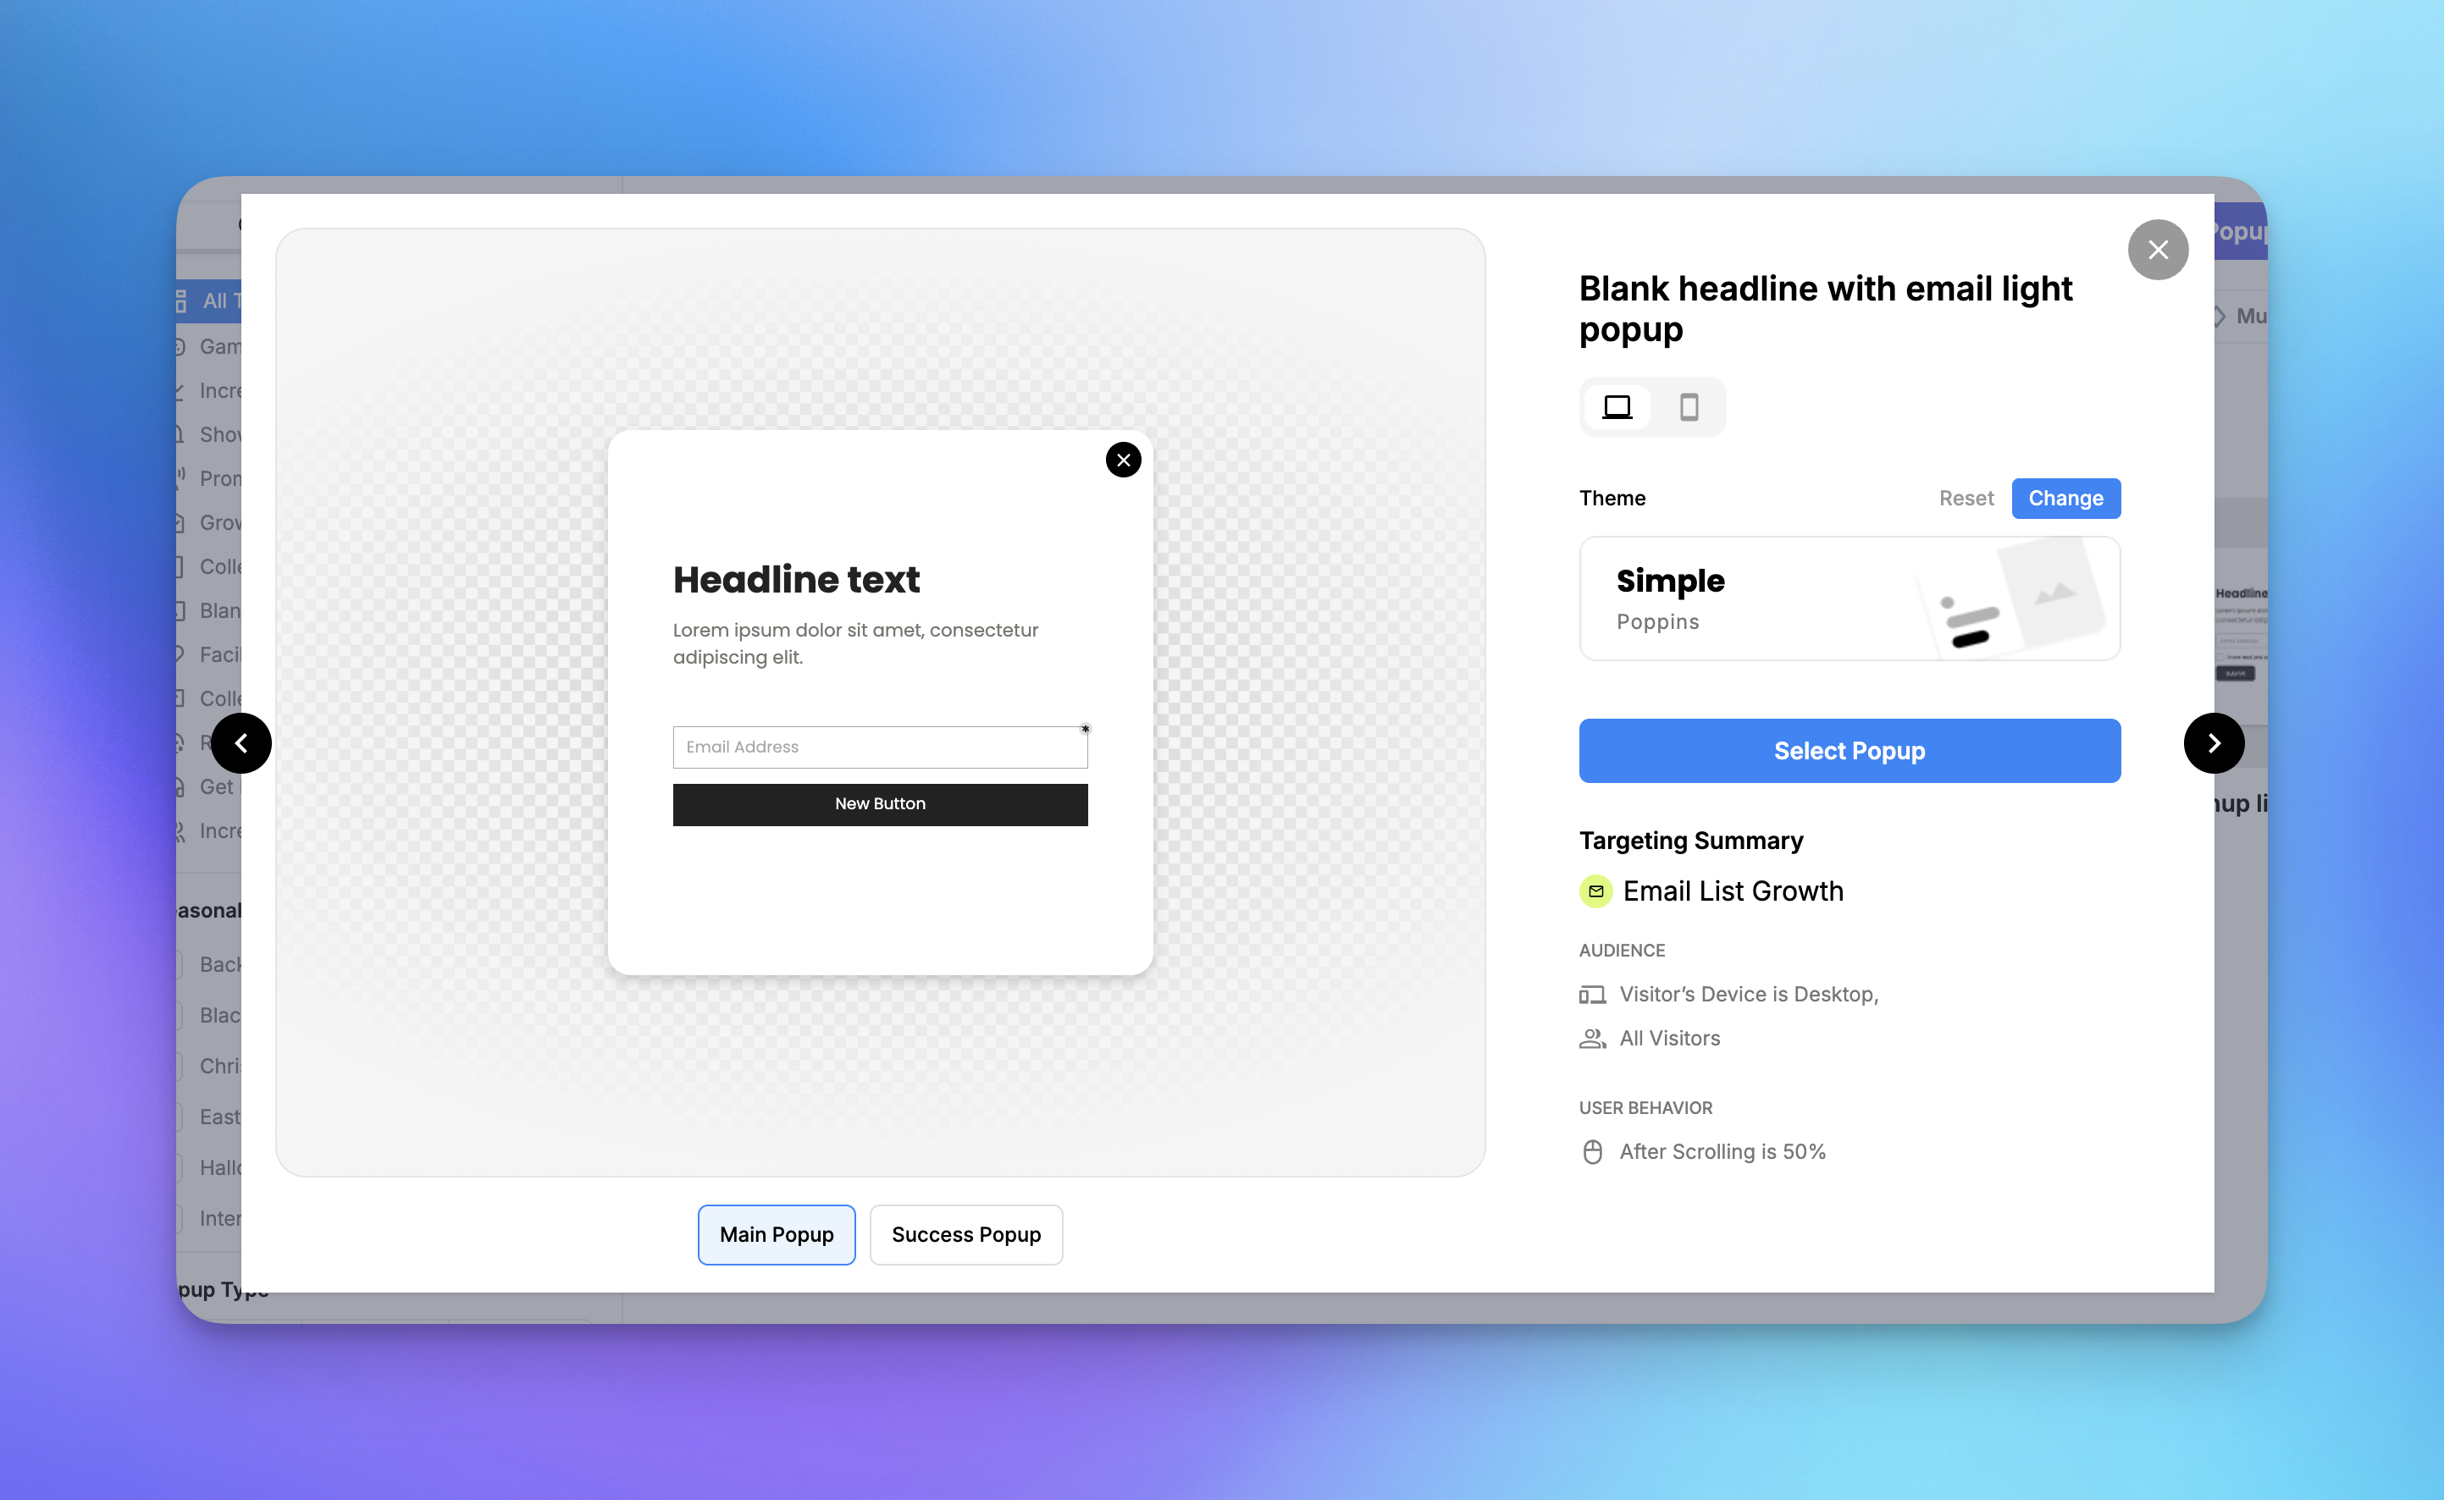Screen dimensions: 2444x1500
Task: Reset the theme to default
Action: click(1966, 498)
